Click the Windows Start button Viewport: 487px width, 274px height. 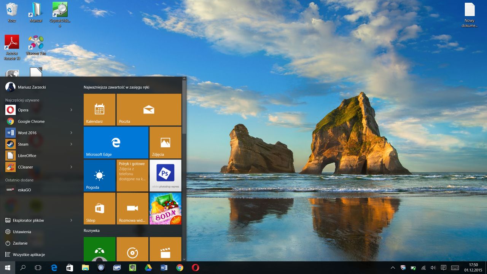[7, 268]
